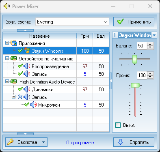Screen dimensions: 160x152
Task: Sort by the Название column header
Action: [x=40, y=36]
